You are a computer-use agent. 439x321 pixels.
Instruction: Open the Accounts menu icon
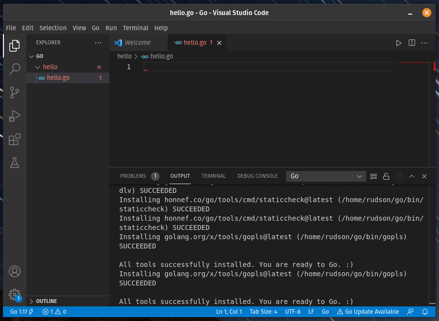click(15, 271)
